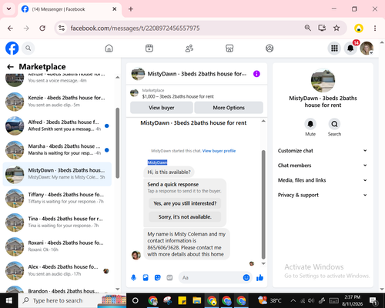Open the browser zoom magnifier icon
The height and width of the screenshot is (308, 385).
tap(308, 28)
